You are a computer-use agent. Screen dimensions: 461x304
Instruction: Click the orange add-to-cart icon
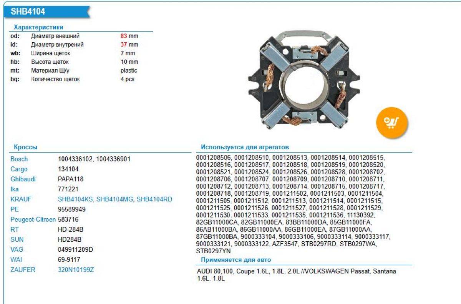(391, 123)
